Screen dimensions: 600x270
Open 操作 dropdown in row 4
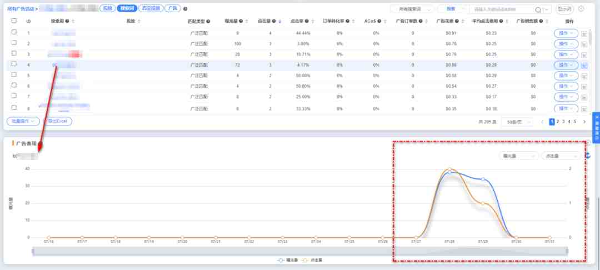[x=566, y=66]
